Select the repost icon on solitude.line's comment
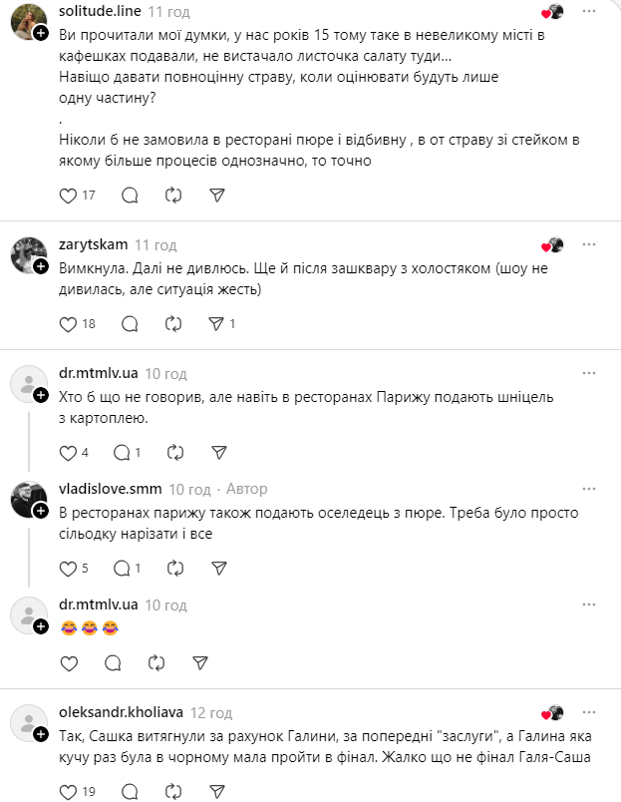The height and width of the screenshot is (802, 621). (x=173, y=196)
